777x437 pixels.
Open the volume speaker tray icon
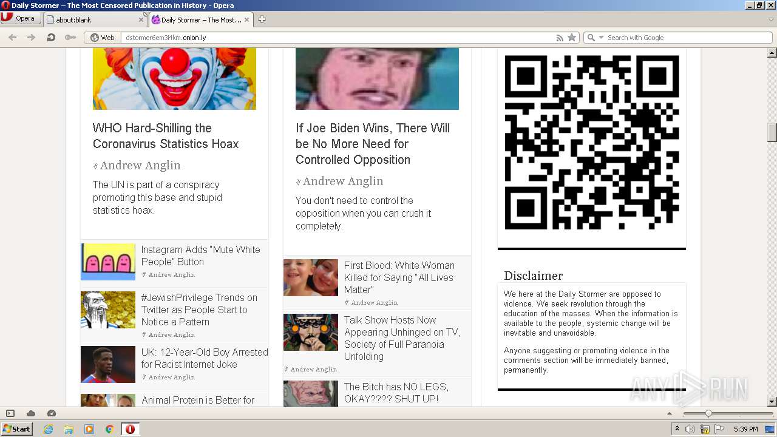pos(690,429)
